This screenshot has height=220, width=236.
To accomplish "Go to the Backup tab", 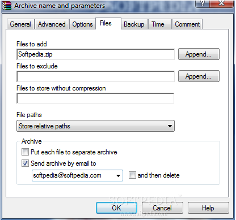I will [x=134, y=24].
